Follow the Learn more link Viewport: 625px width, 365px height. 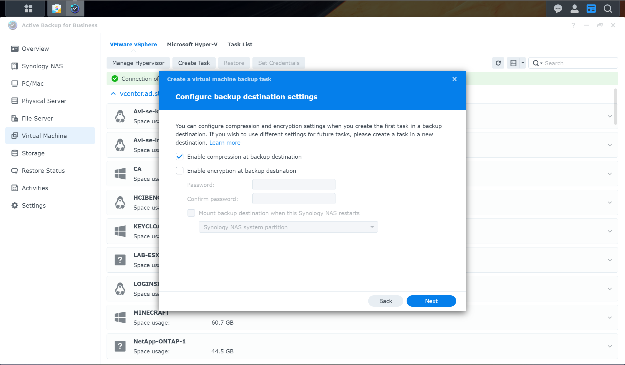point(225,143)
